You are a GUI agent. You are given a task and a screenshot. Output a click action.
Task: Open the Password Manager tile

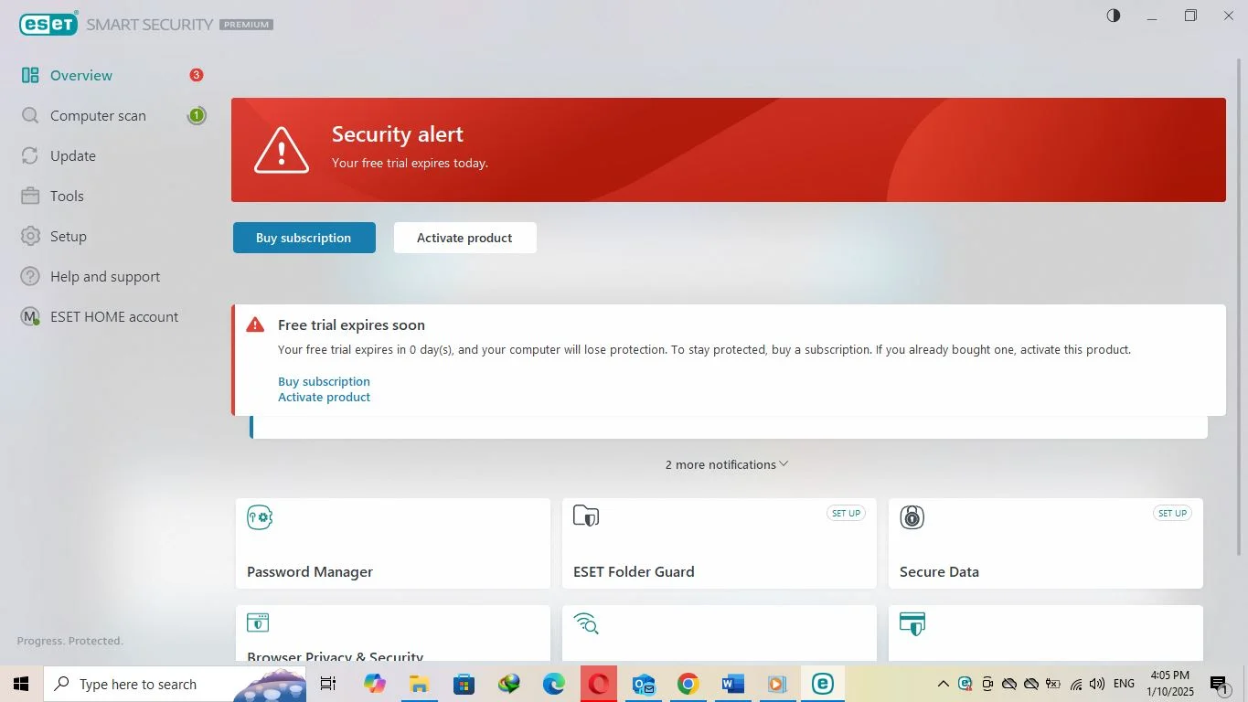pyautogui.click(x=393, y=543)
